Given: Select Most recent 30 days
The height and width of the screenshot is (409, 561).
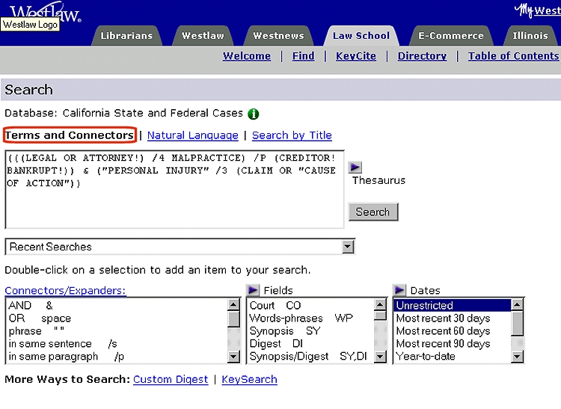Looking at the screenshot, I should point(453,319).
